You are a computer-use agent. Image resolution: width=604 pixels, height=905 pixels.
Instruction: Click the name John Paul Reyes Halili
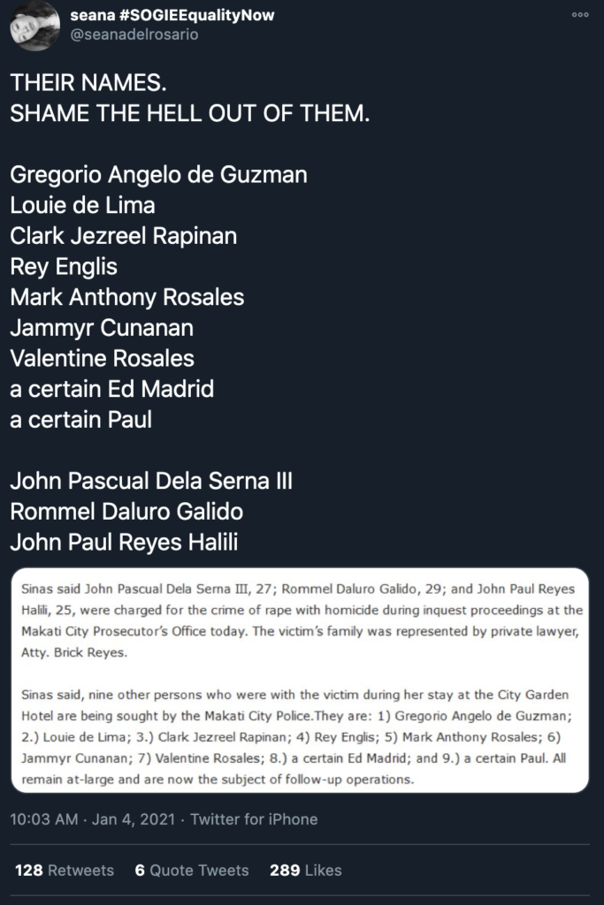[x=124, y=543]
